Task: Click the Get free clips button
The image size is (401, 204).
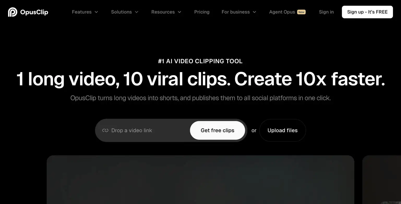Action: [217, 130]
